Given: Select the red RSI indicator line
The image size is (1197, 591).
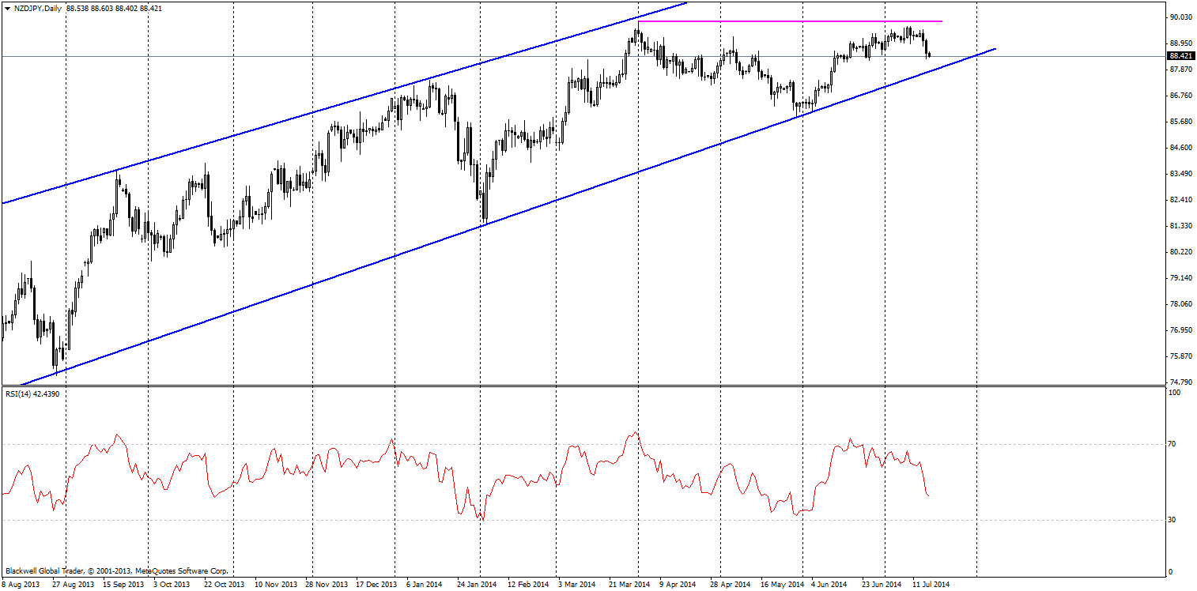Looking at the screenshot, I should pos(466,477).
